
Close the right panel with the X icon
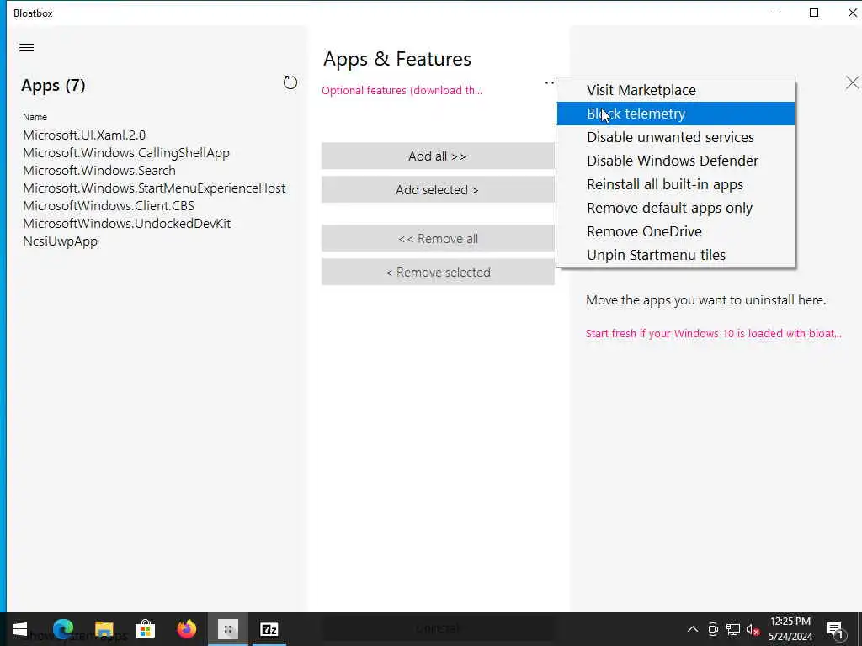852,83
